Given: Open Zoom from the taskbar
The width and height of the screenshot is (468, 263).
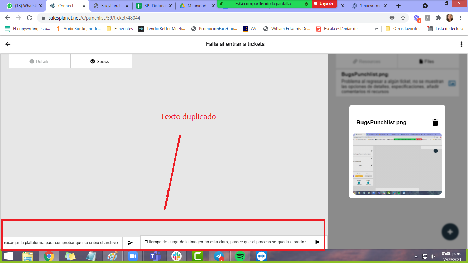Looking at the screenshot, I should (132, 256).
